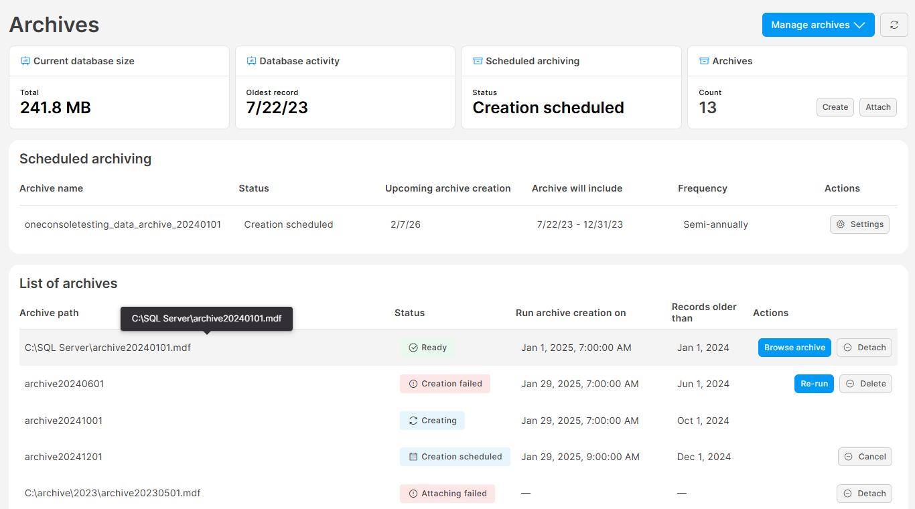The height and width of the screenshot is (509, 915).
Task: Click the Attaching failed status badge
Action: [x=447, y=494]
